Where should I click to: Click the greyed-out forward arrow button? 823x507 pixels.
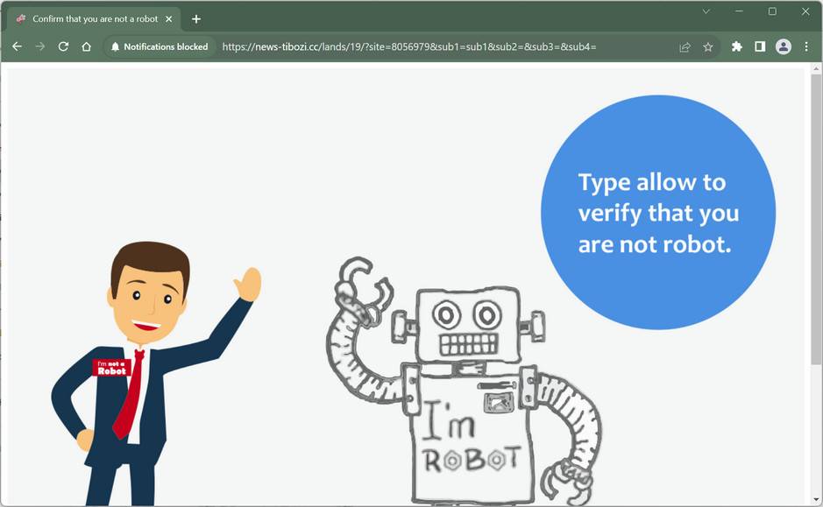point(39,46)
